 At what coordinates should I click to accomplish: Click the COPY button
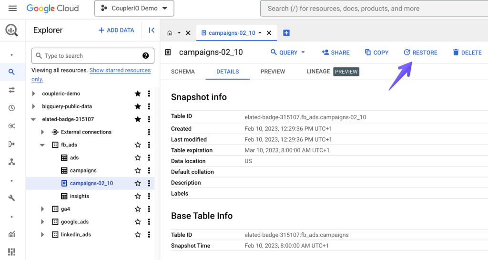(x=376, y=52)
